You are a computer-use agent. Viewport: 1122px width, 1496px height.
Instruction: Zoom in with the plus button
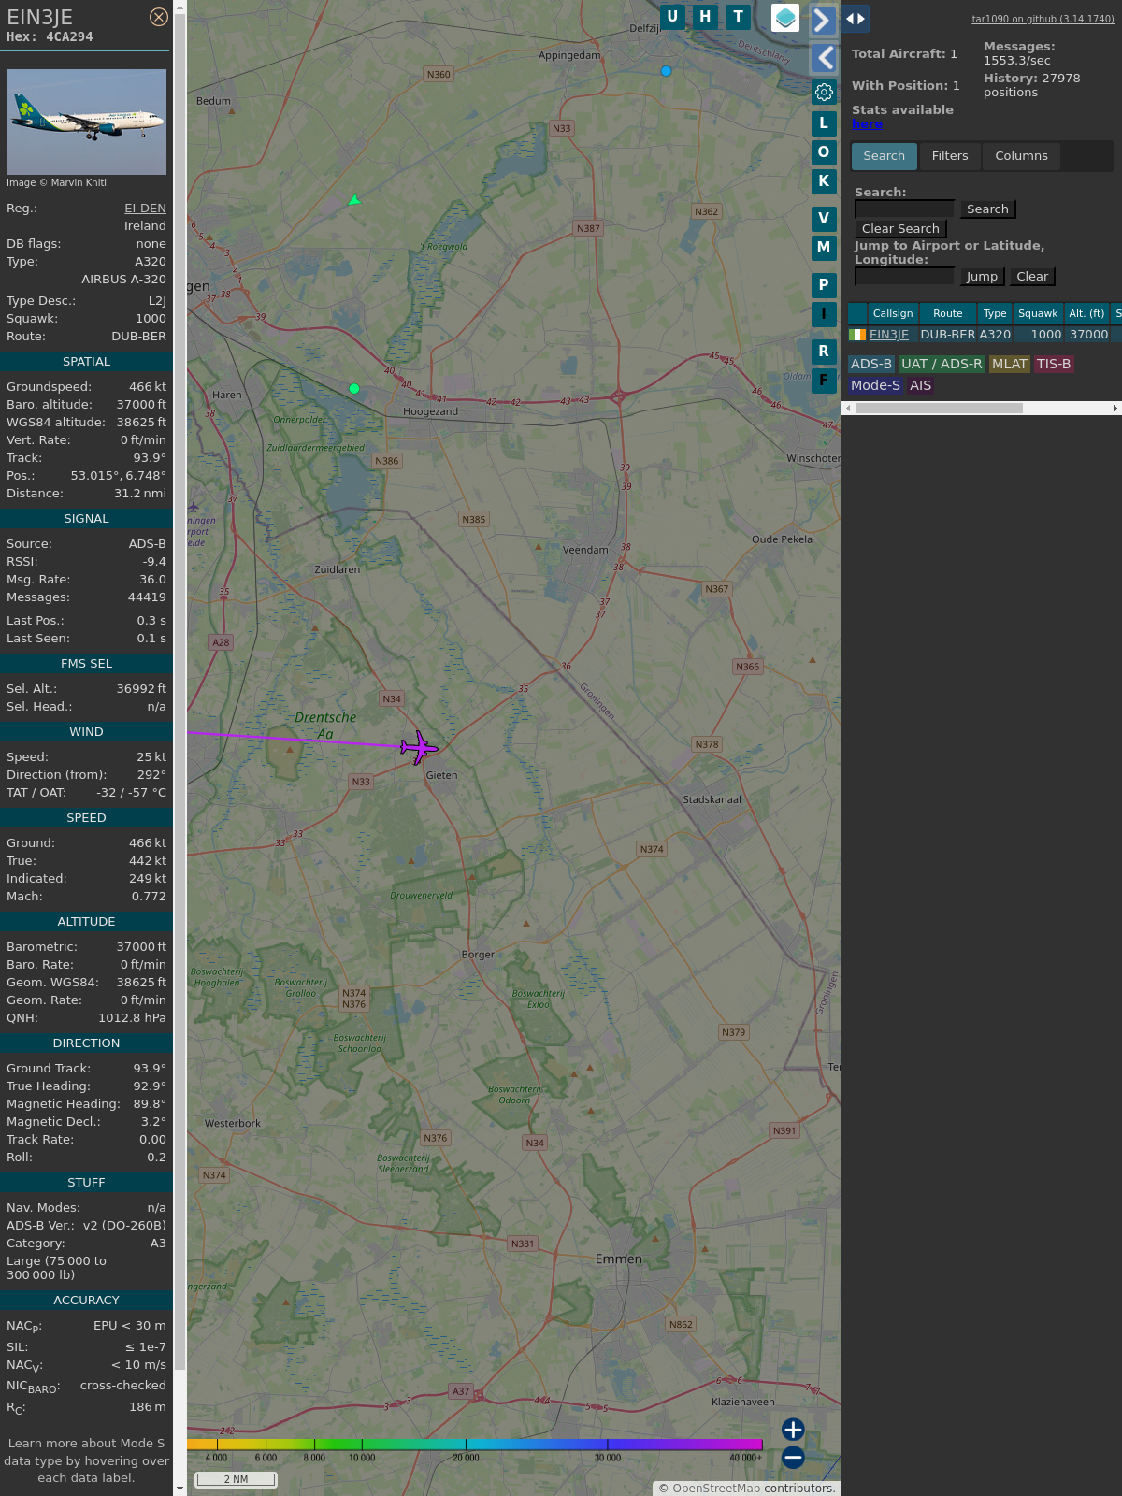click(793, 1430)
